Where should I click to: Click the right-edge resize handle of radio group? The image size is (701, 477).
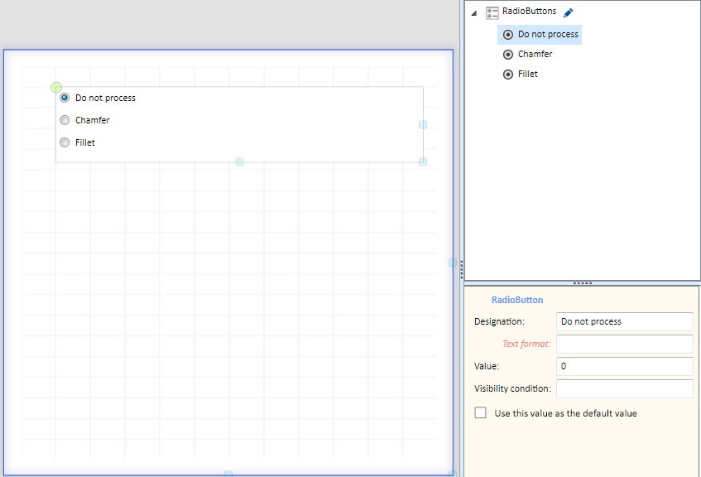[x=423, y=125]
